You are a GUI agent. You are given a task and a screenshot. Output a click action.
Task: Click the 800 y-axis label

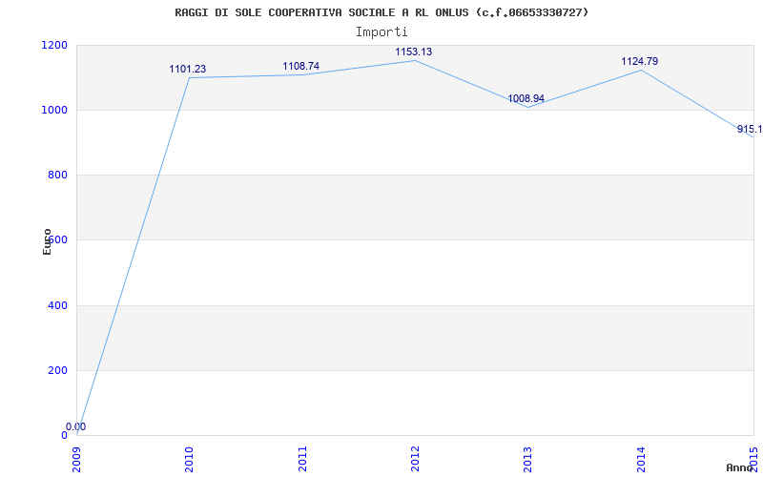57,176
